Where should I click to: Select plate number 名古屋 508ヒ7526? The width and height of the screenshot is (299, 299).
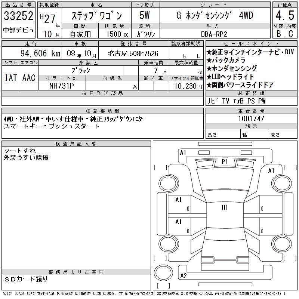pyautogui.click(x=133, y=53)
